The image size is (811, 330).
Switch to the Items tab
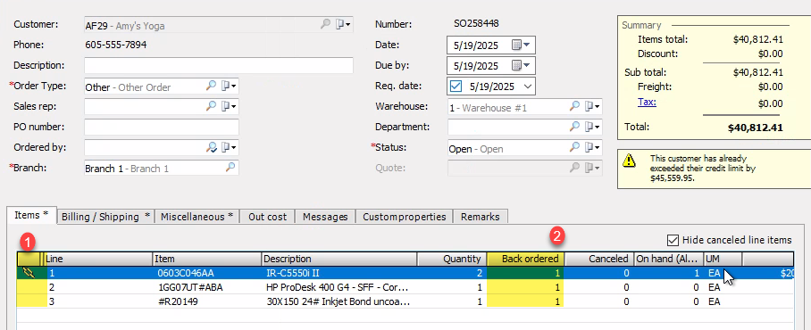[31, 215]
